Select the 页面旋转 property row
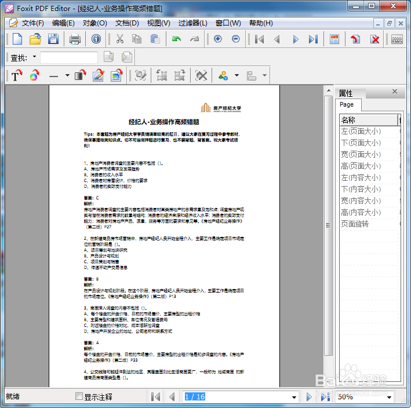 tap(370, 224)
